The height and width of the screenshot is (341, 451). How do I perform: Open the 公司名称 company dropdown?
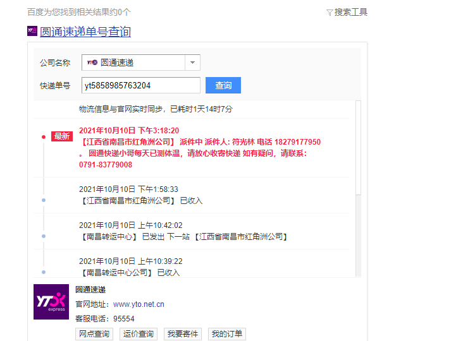coord(141,63)
